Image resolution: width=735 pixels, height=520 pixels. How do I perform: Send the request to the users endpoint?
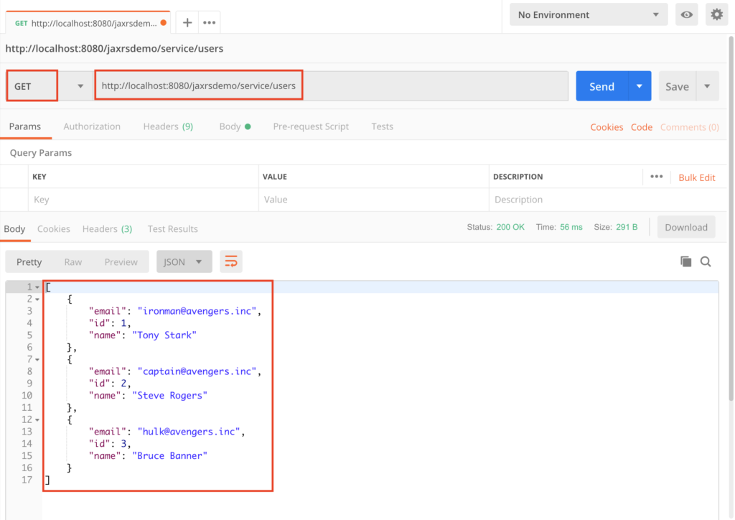click(601, 85)
